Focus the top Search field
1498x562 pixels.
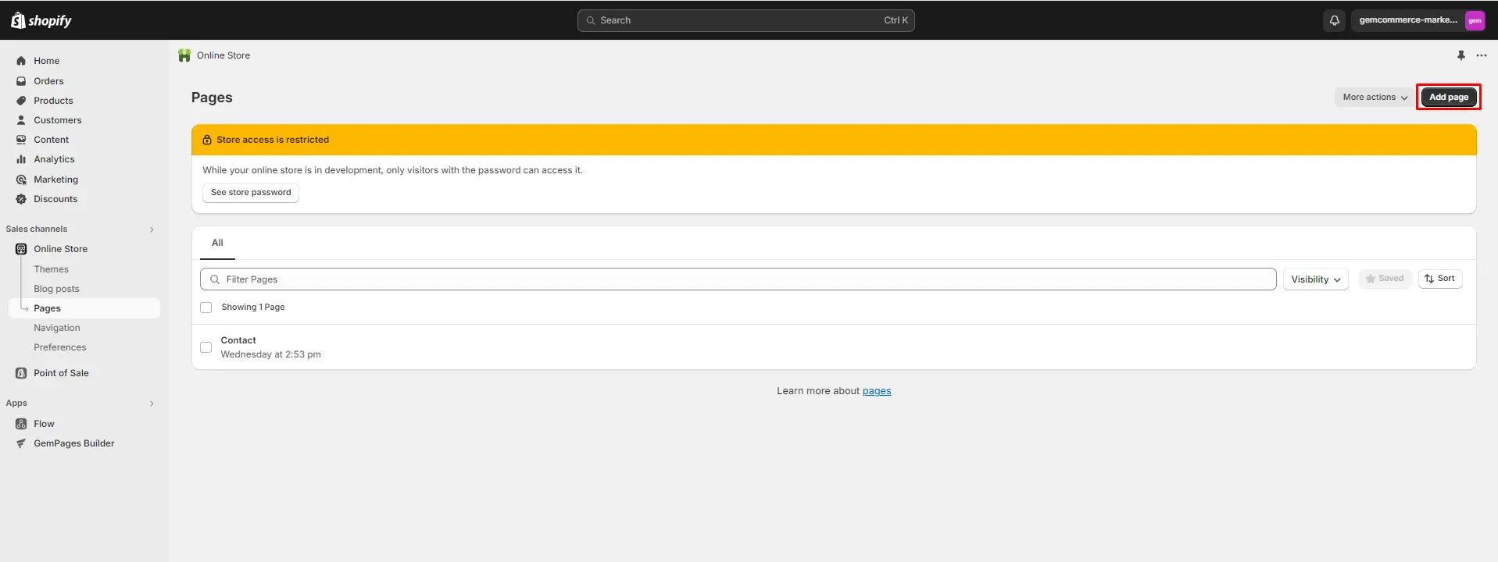point(746,20)
